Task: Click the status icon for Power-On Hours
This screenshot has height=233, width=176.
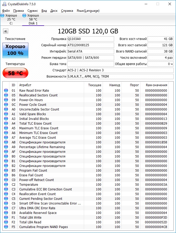Action: 6,100
